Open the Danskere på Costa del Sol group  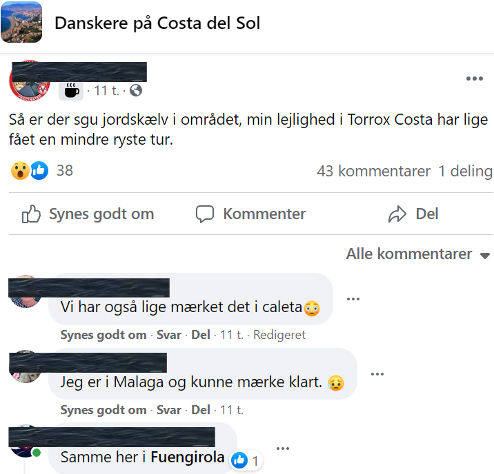click(x=157, y=23)
